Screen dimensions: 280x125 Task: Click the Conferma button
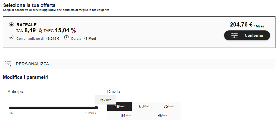247,35
